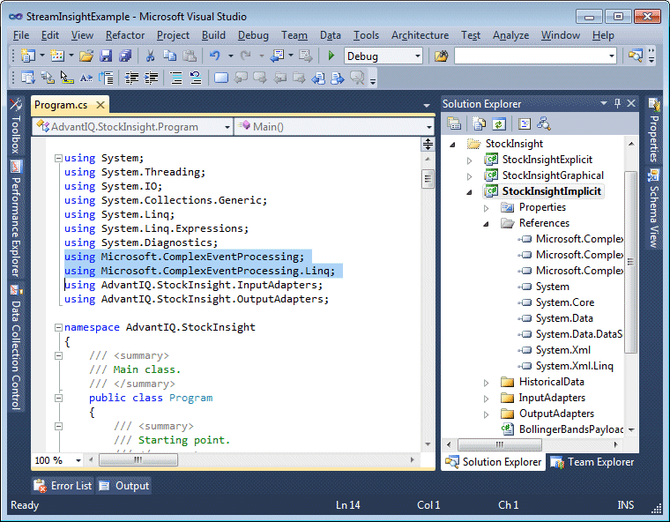Pin the Solution Explorer with auto-hide pushpin
The width and height of the screenshot is (670, 522).
617,103
